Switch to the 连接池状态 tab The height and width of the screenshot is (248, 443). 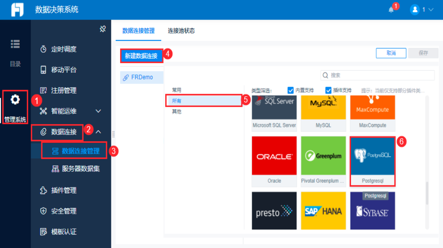pyautogui.click(x=181, y=31)
